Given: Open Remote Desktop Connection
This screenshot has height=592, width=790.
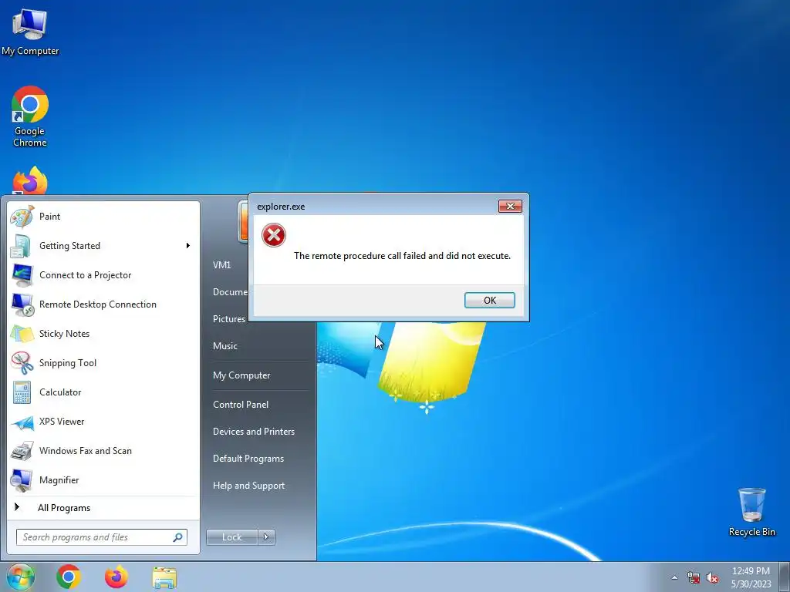Looking at the screenshot, I should coord(103,304).
